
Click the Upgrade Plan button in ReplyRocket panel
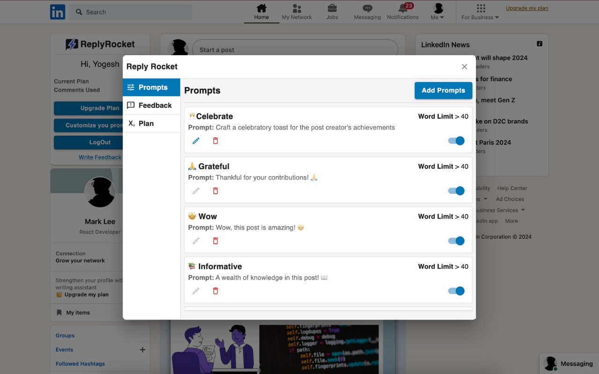(x=88, y=108)
